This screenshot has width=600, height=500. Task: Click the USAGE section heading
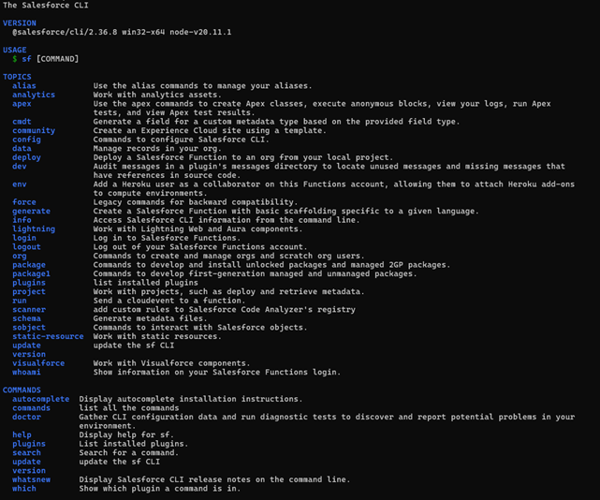[15, 50]
